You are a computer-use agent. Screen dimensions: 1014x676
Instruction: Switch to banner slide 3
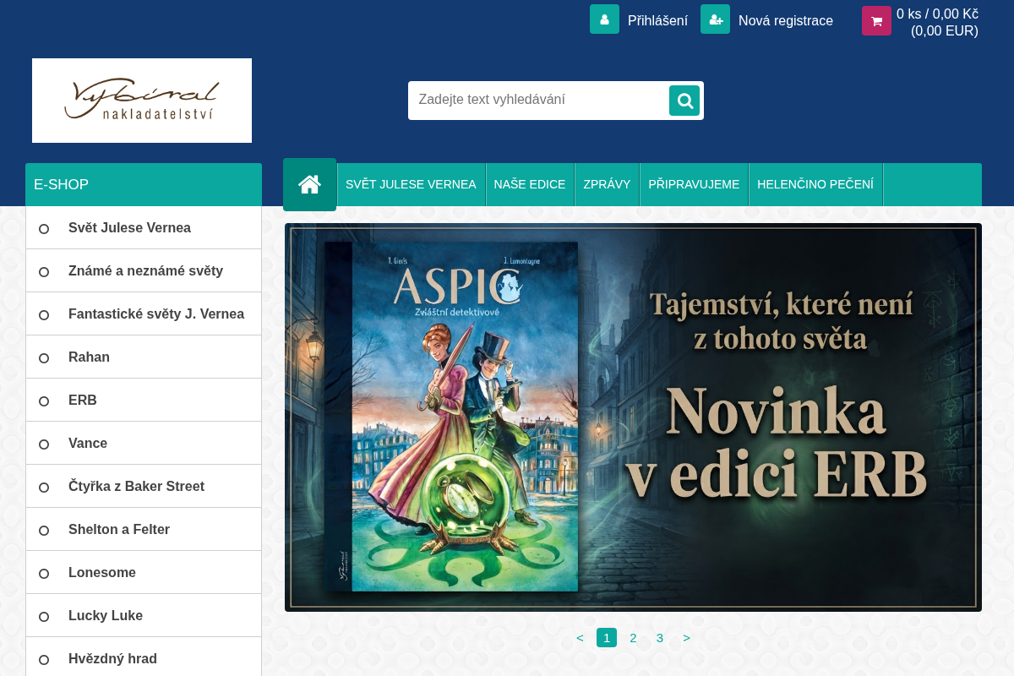660,638
